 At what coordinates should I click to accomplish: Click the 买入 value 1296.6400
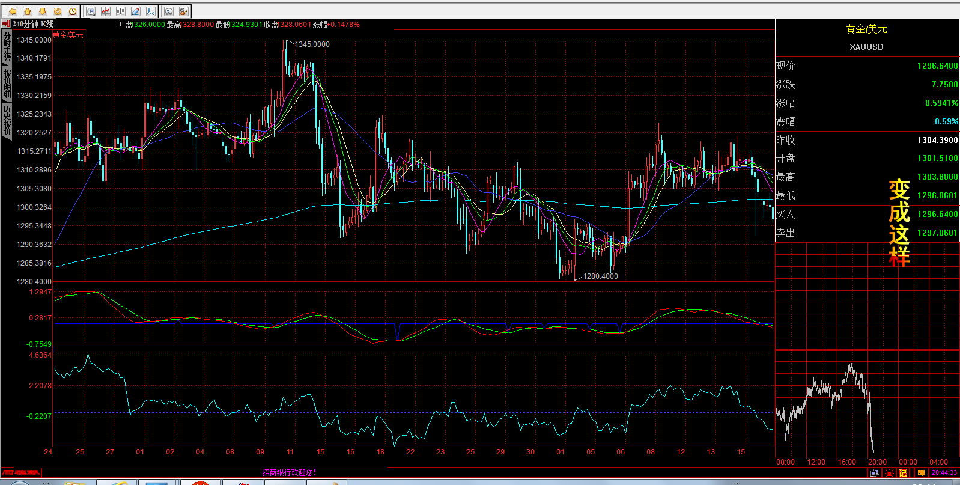(x=937, y=214)
